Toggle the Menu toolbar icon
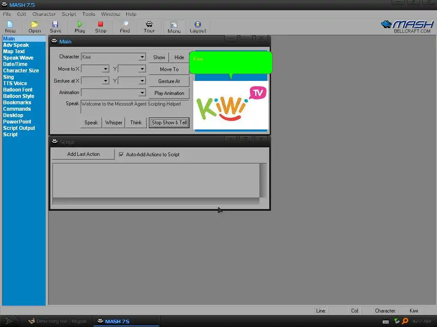The height and width of the screenshot is (327, 437). pos(174,27)
